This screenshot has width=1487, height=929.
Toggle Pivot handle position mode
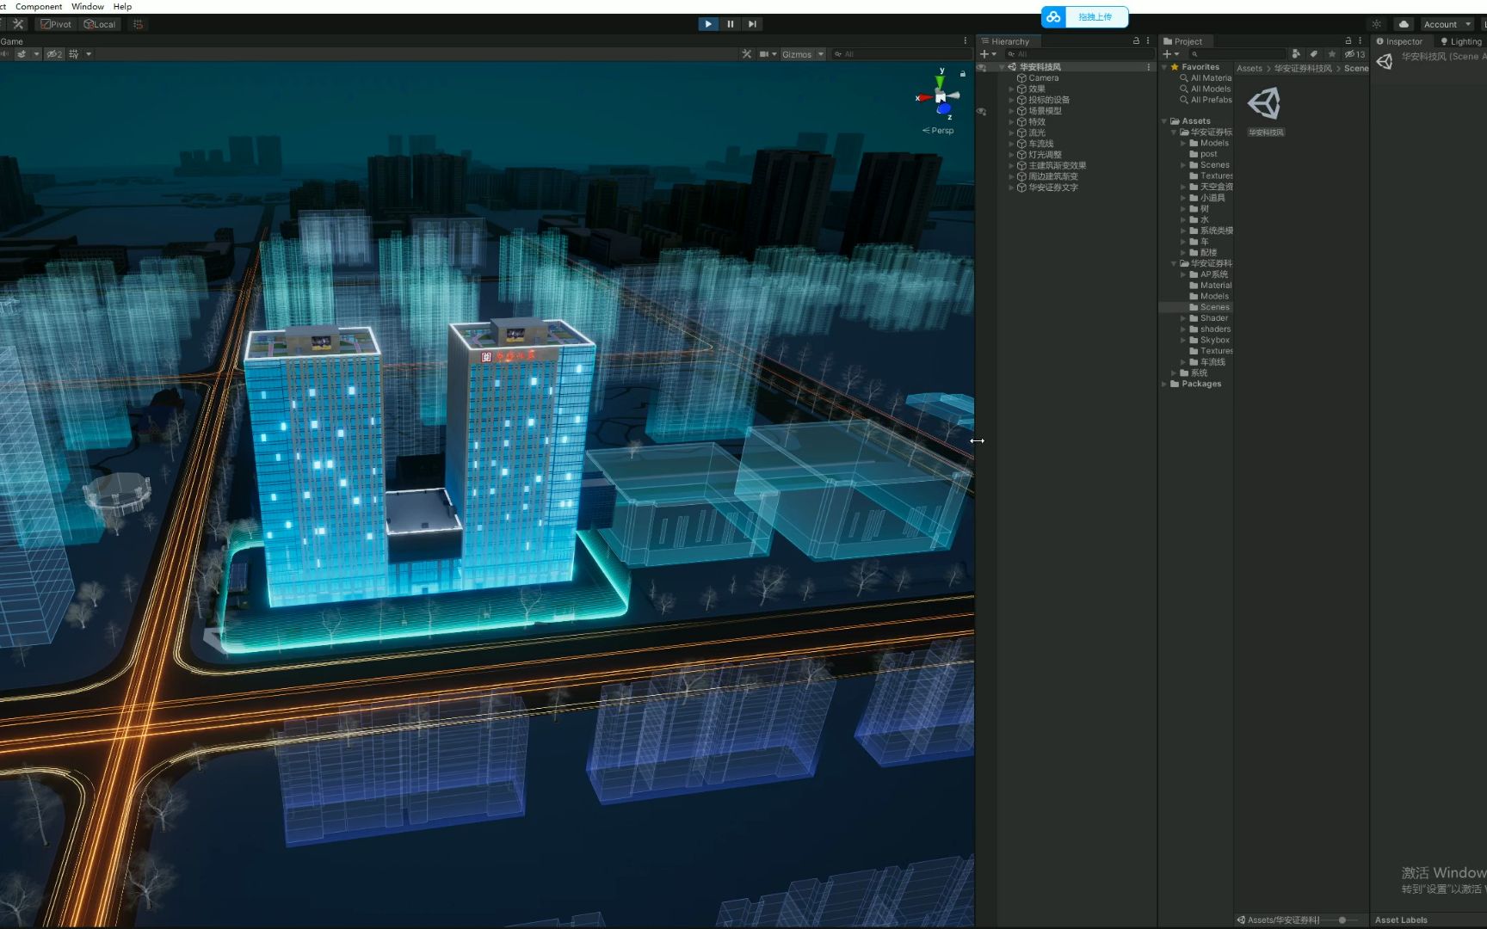coord(56,24)
